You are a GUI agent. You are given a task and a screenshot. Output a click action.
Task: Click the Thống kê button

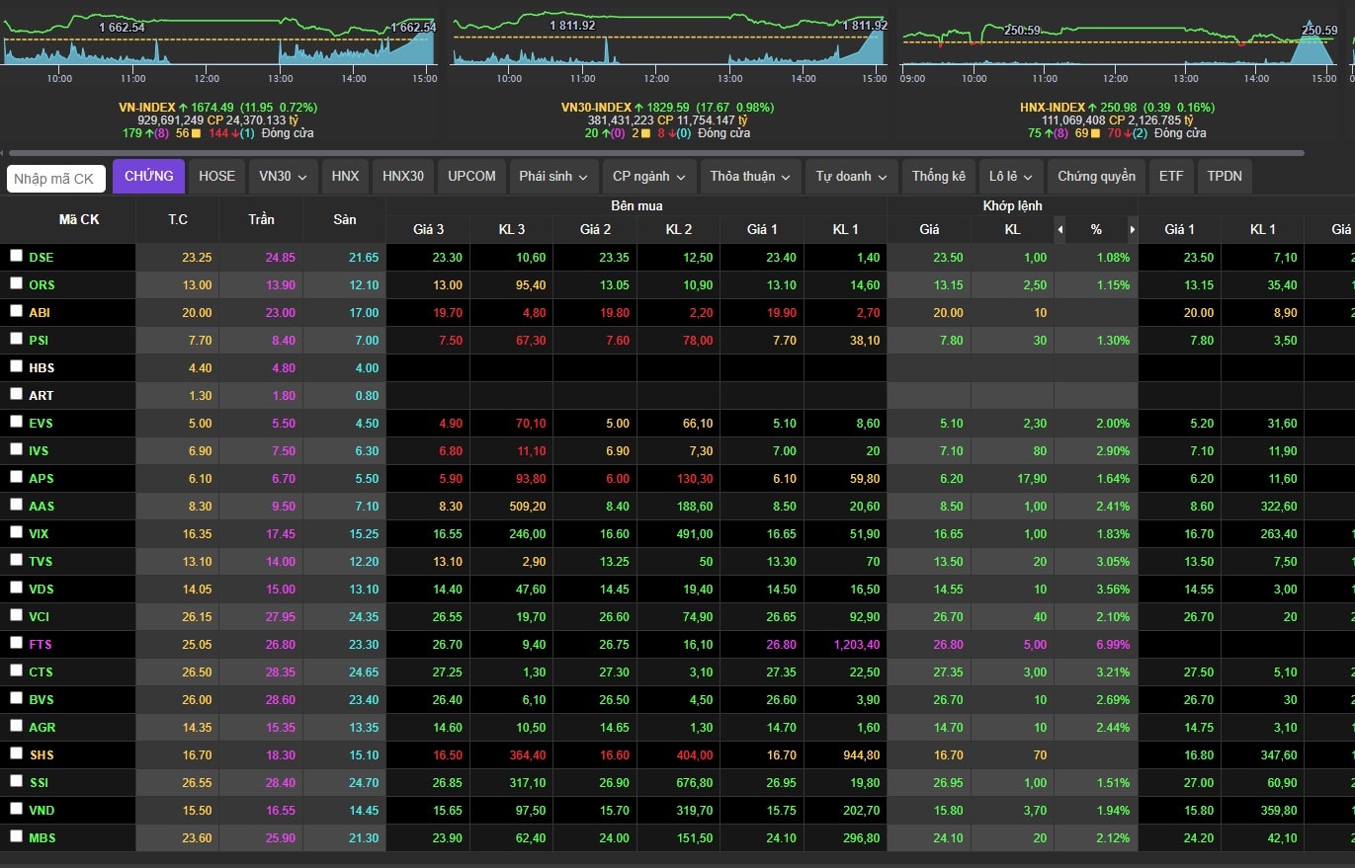938,177
